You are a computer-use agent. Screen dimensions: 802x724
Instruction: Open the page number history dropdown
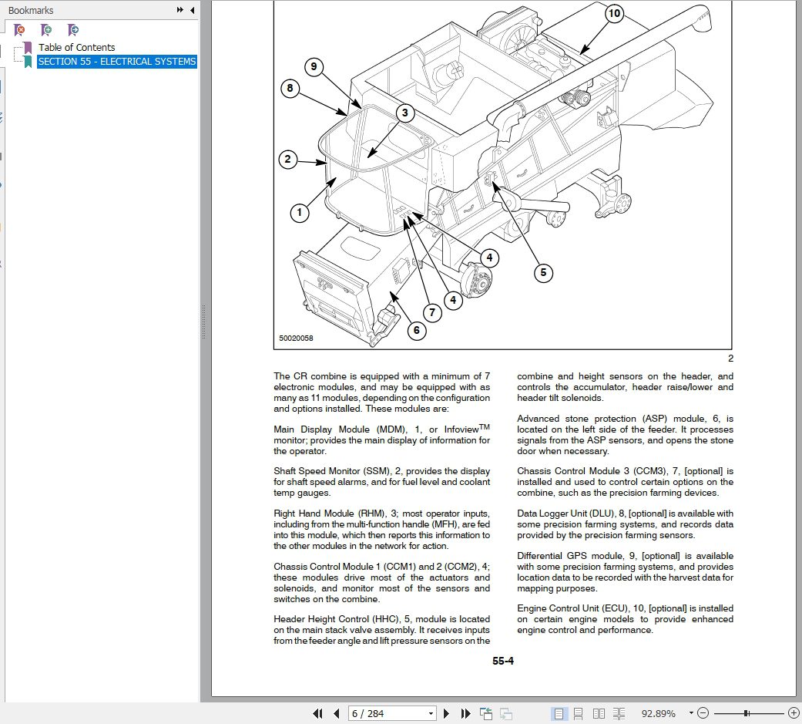click(x=431, y=713)
